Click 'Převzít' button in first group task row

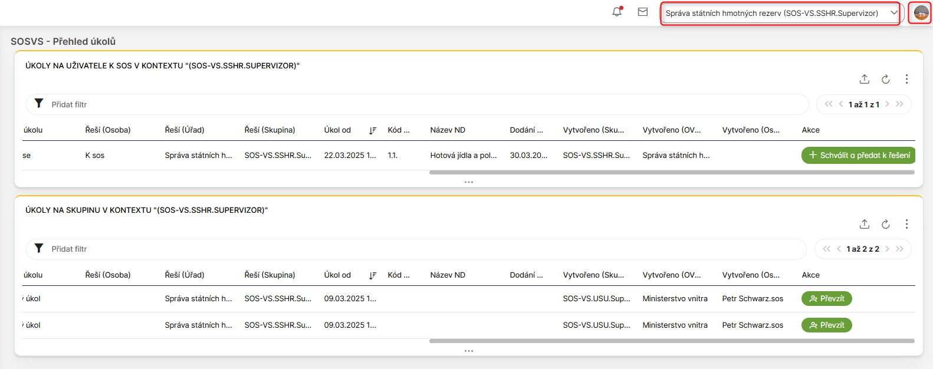point(826,299)
